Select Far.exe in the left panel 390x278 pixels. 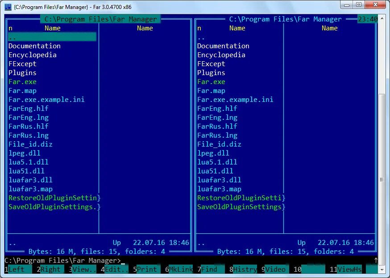tap(22, 82)
